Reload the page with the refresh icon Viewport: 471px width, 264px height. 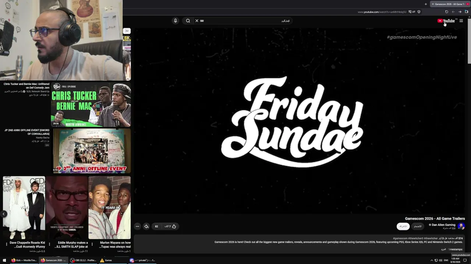(447, 12)
